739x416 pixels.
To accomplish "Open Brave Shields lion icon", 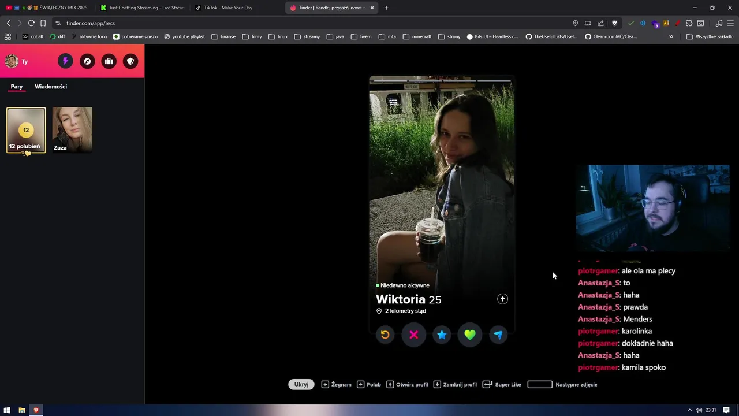I will click(x=614, y=23).
